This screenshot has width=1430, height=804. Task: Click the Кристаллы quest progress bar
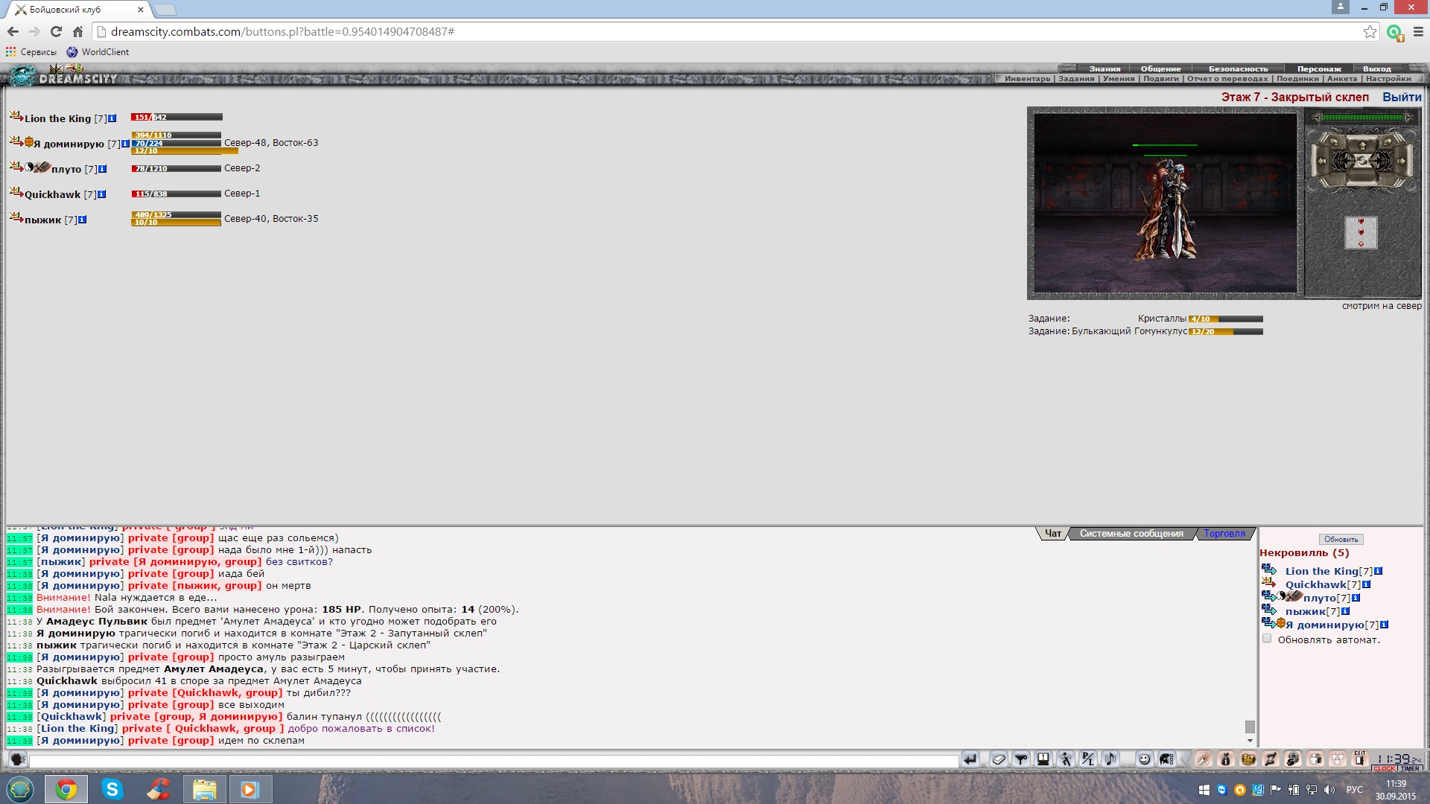pos(1226,319)
